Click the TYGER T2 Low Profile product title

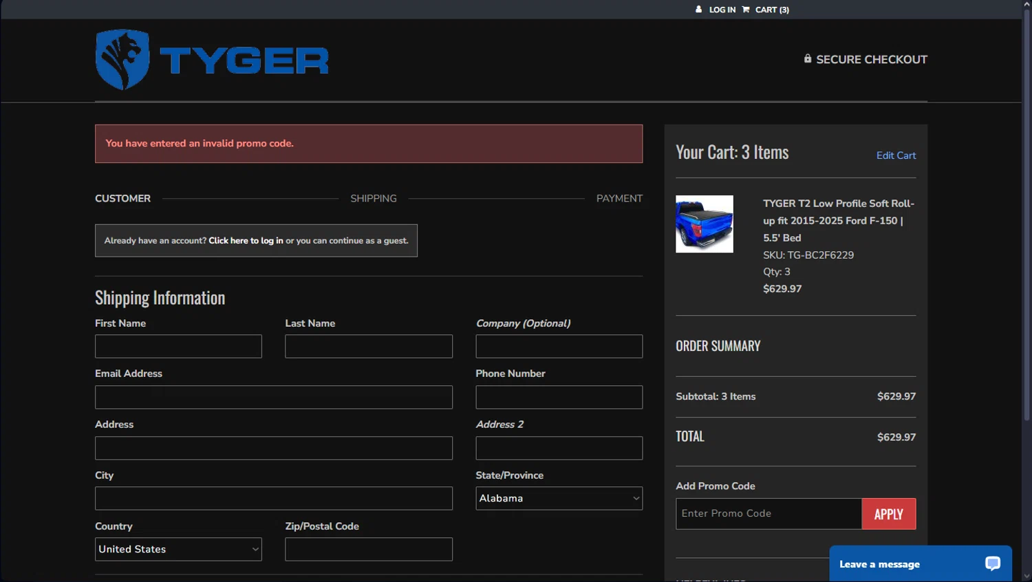point(839,220)
